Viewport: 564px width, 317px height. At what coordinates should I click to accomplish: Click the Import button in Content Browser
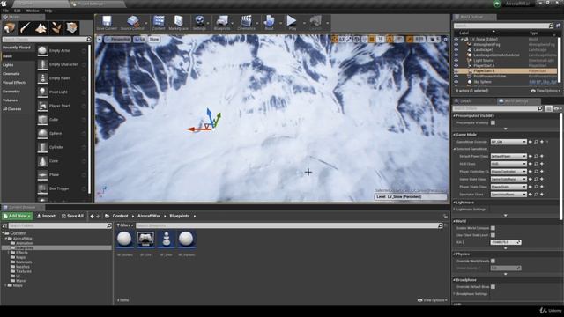click(46, 216)
